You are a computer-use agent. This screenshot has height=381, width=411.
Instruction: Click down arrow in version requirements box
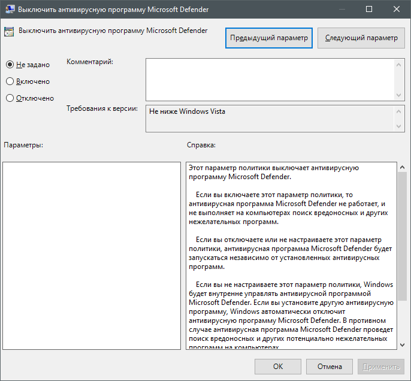coord(398,126)
